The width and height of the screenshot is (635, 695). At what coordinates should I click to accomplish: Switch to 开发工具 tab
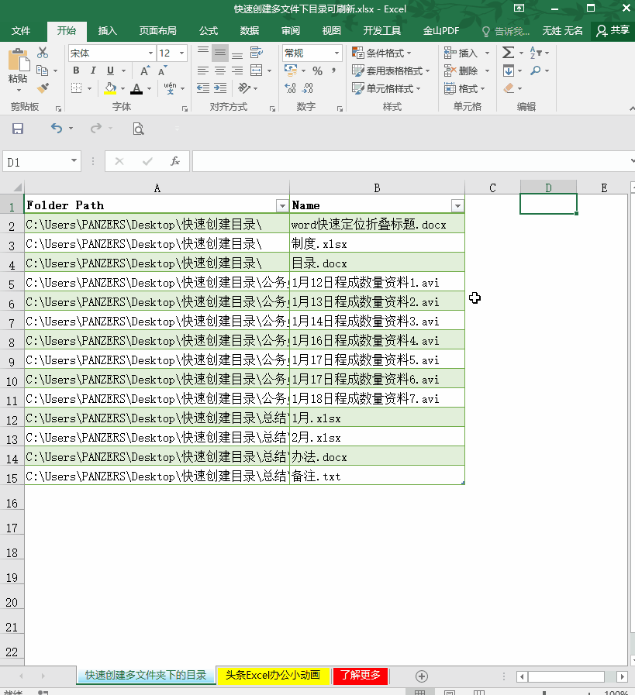[x=381, y=30]
